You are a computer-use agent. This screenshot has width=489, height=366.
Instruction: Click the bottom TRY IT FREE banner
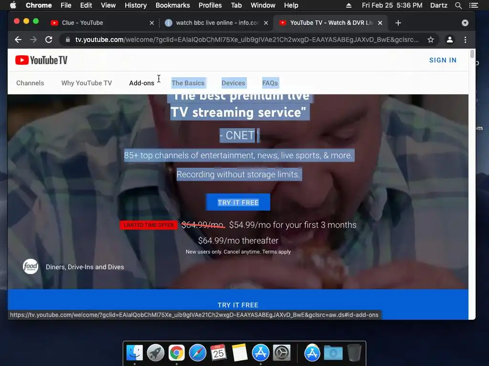tap(238, 305)
